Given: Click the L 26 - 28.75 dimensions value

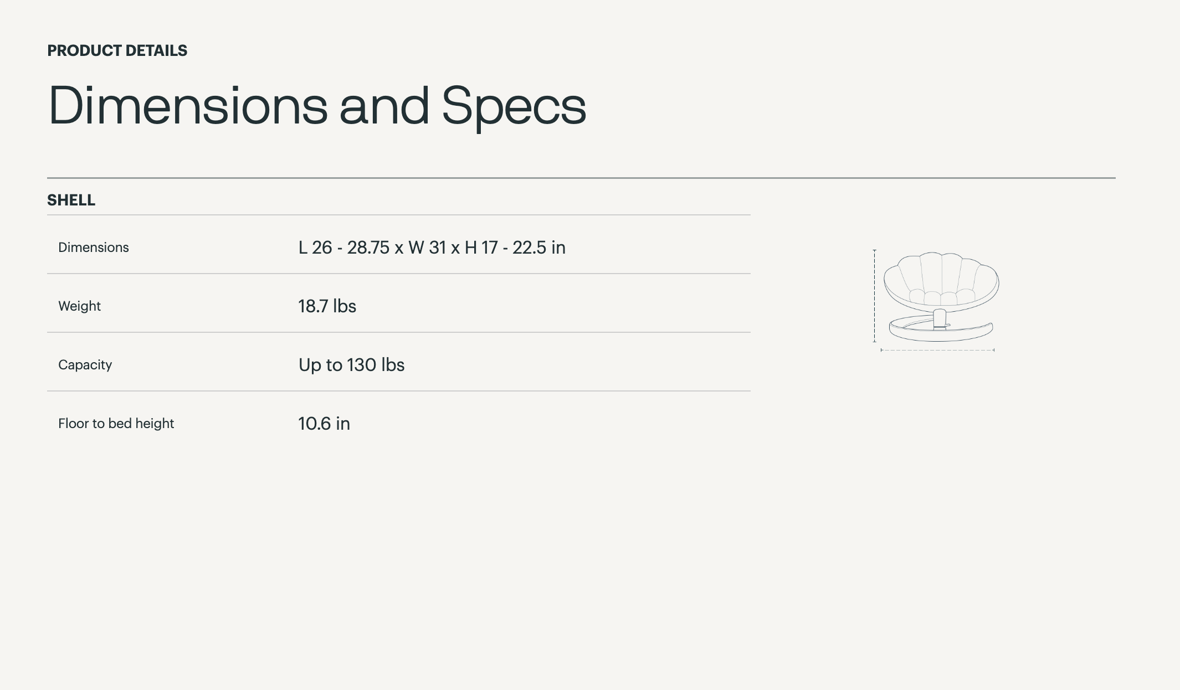Looking at the screenshot, I should [x=344, y=248].
